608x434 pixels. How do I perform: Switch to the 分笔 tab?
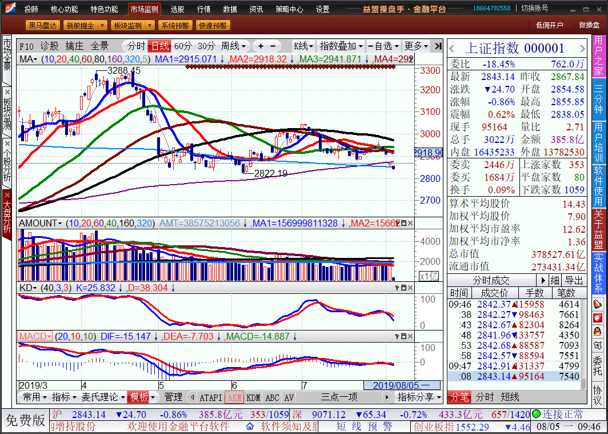(460, 397)
